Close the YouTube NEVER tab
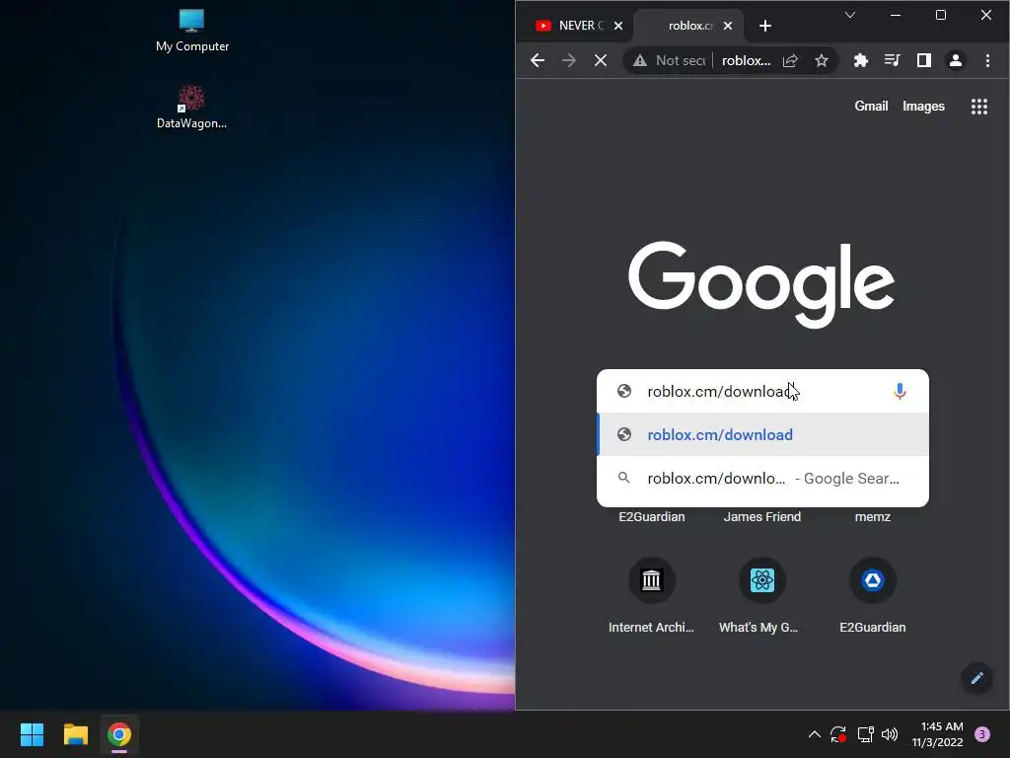Image resolution: width=1010 pixels, height=758 pixels. [x=618, y=26]
